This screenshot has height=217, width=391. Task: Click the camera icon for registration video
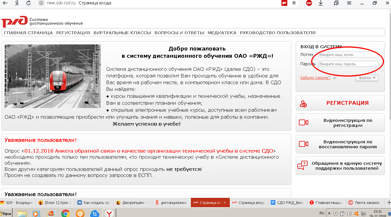click(304, 122)
